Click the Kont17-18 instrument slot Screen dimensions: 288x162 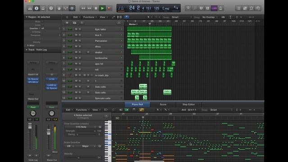[x=33, y=75]
